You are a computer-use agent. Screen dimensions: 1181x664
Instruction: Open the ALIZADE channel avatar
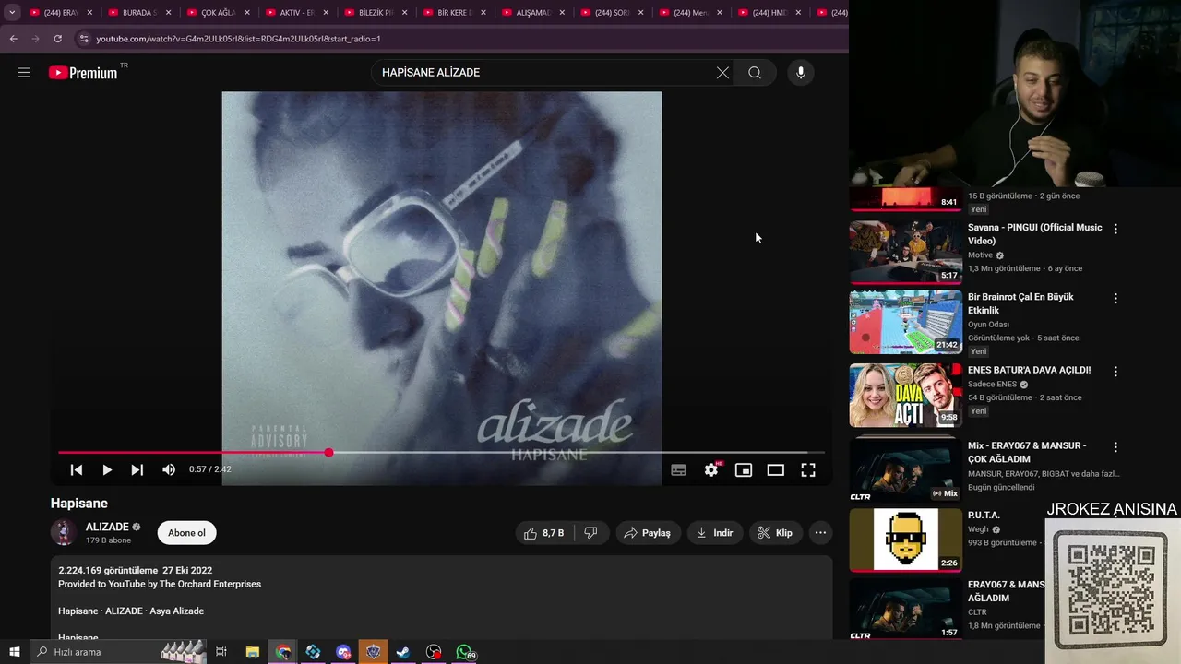click(63, 532)
